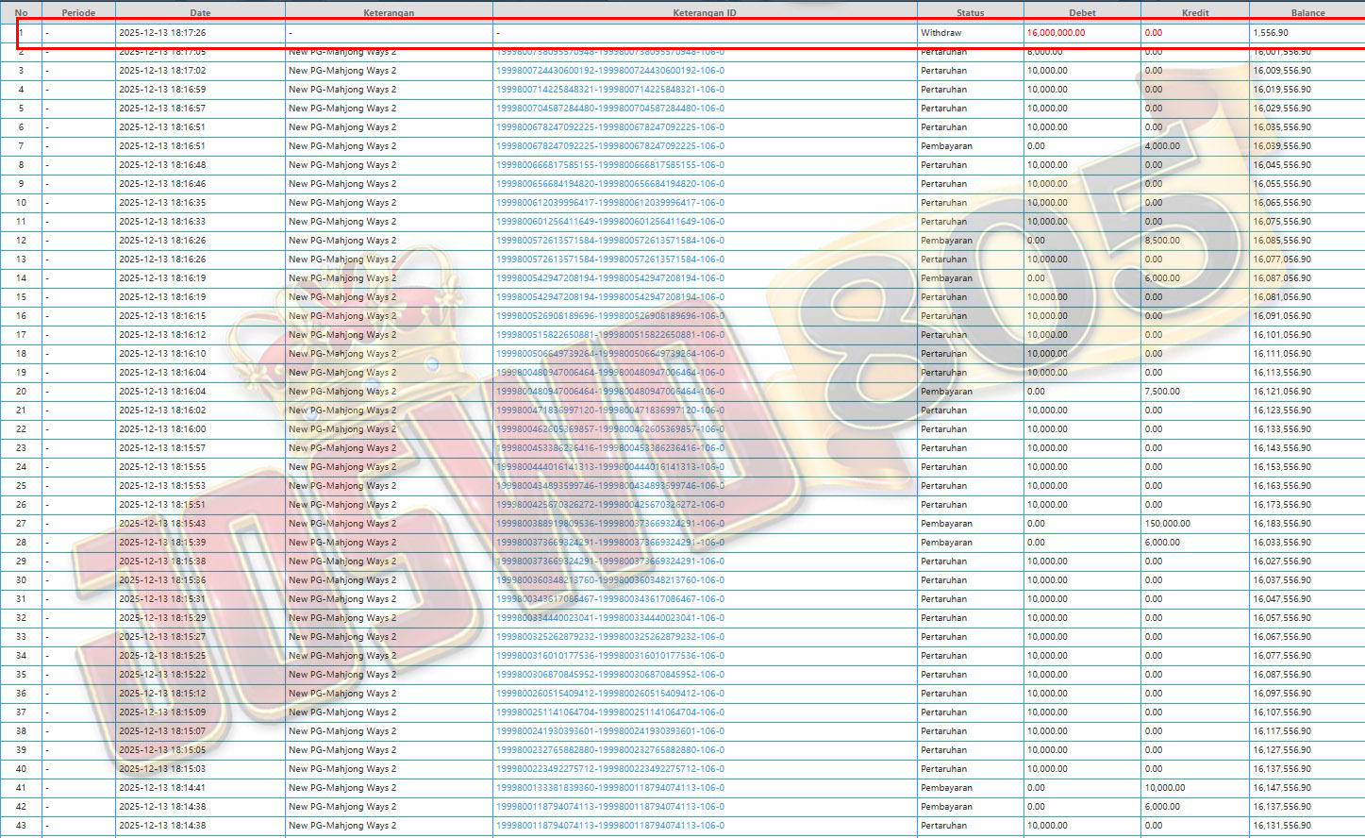Click the 150,000.00 kredit value in row 27

point(1168,524)
